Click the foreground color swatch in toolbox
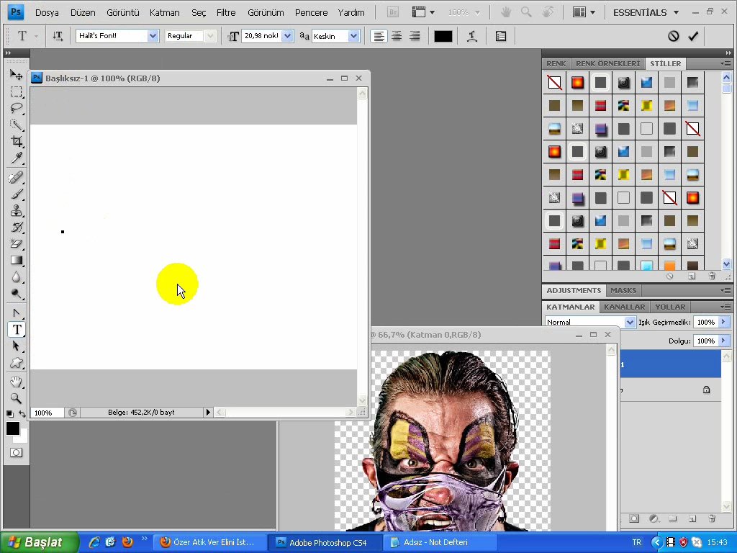This screenshot has height=553, width=737. tap(13, 428)
